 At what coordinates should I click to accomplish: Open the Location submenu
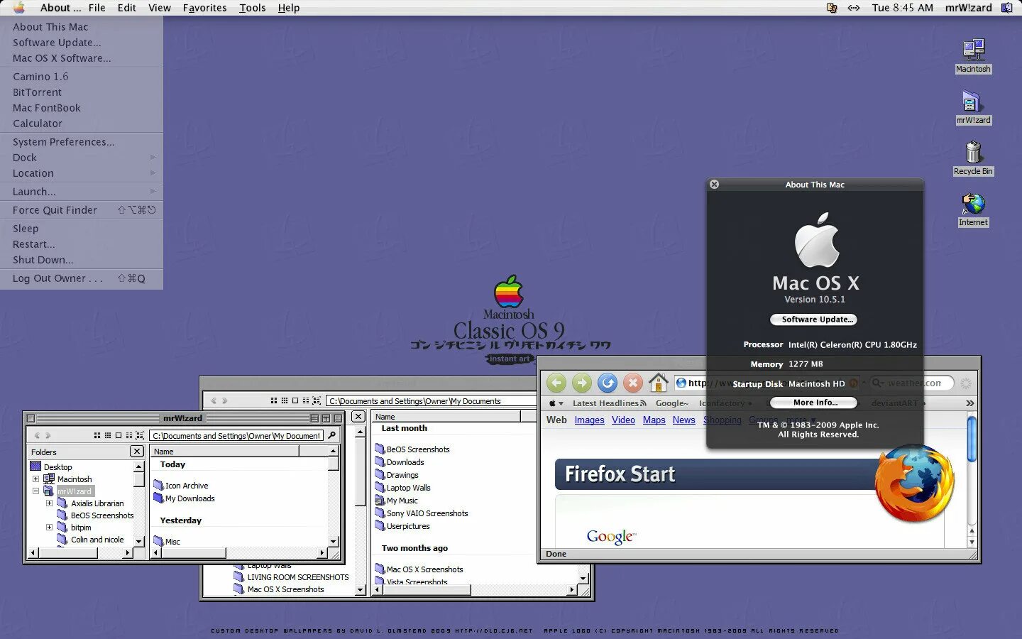point(82,173)
